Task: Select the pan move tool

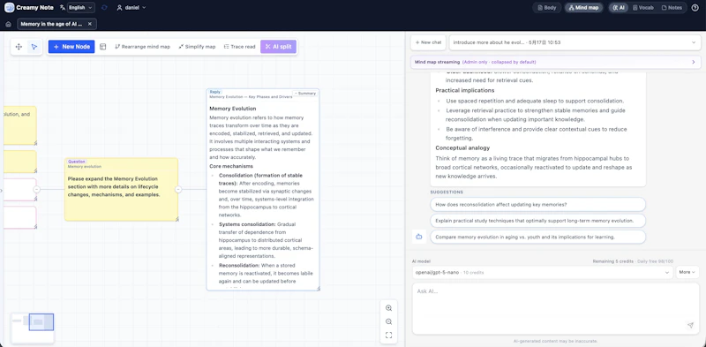Action: pyautogui.click(x=19, y=47)
